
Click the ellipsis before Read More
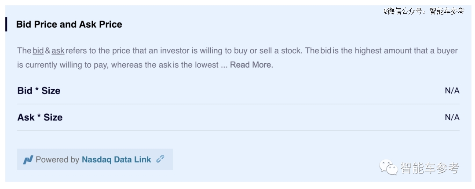click(224, 66)
